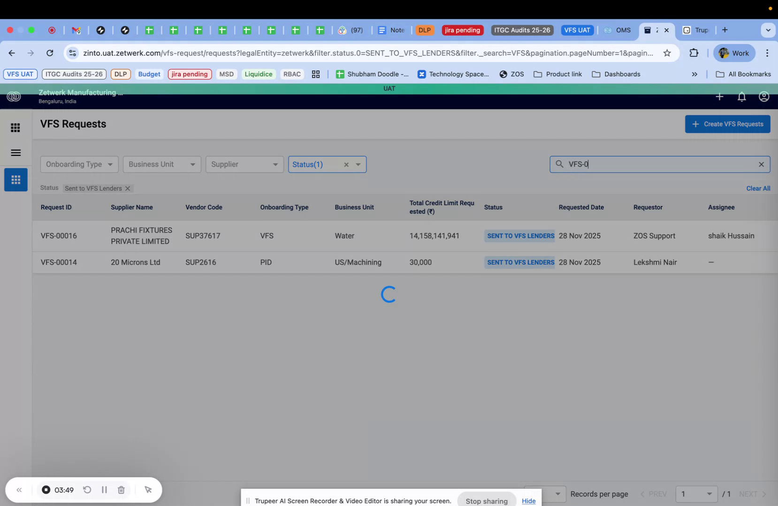Expand the Records per page selector

click(x=557, y=494)
